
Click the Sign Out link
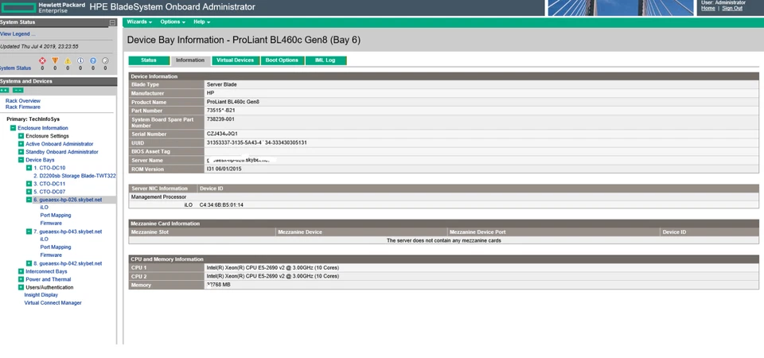coord(732,8)
